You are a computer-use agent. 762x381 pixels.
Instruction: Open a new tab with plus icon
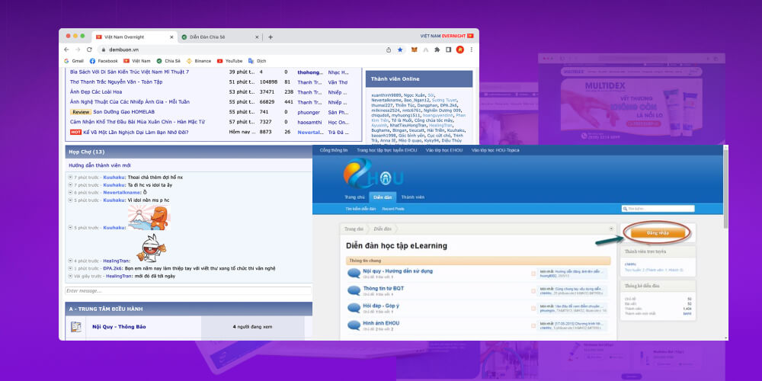(x=271, y=37)
